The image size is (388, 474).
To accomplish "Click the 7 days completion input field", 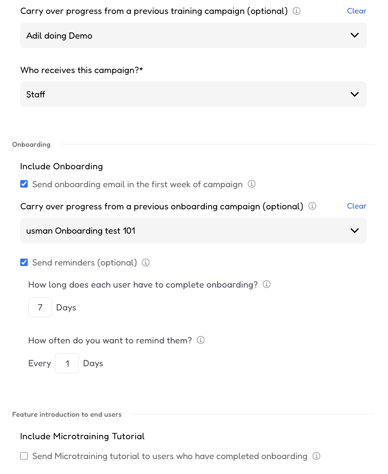I will coord(40,307).
